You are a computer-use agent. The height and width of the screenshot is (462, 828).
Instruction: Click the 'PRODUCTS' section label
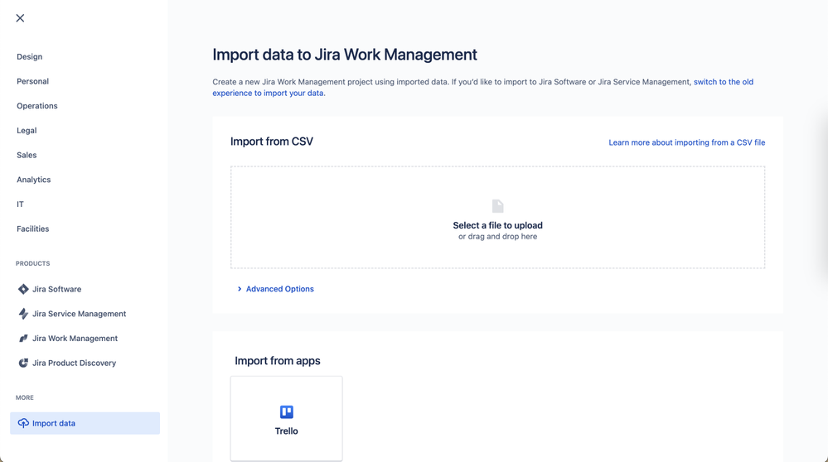click(33, 263)
